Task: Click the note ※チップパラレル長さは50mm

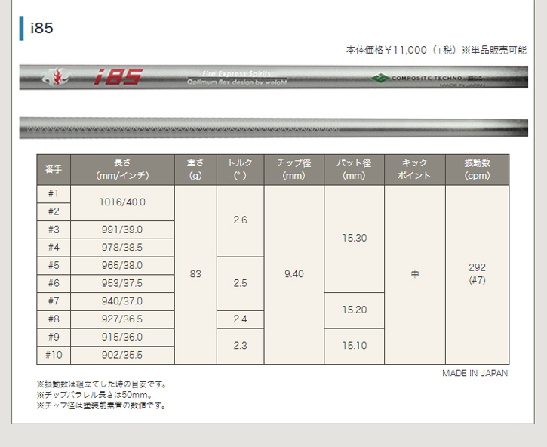Action: click(94, 396)
